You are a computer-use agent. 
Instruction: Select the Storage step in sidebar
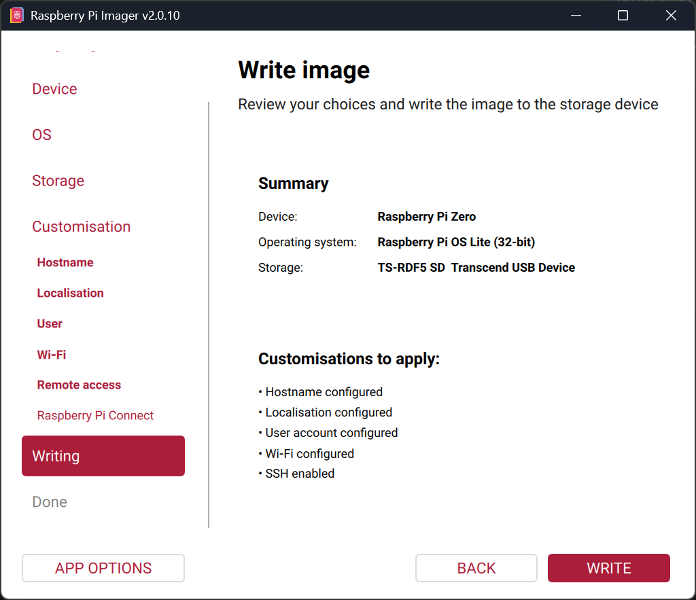click(58, 181)
